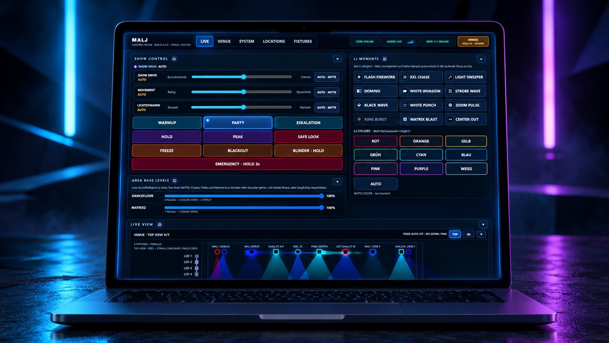Switch to the Venue tab
This screenshot has width=609, height=343.
click(x=224, y=41)
